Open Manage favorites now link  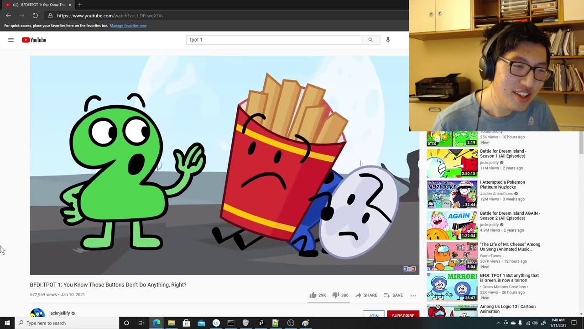(x=128, y=26)
